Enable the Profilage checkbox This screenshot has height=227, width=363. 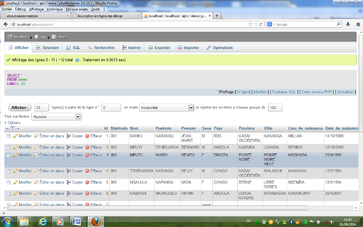click(x=216, y=92)
